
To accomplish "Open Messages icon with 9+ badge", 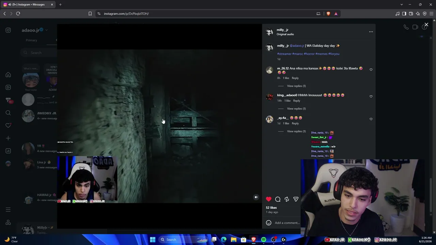I will click(x=9, y=100).
